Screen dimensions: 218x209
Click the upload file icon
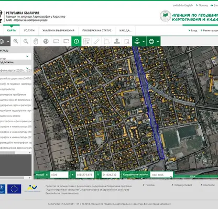117,41
